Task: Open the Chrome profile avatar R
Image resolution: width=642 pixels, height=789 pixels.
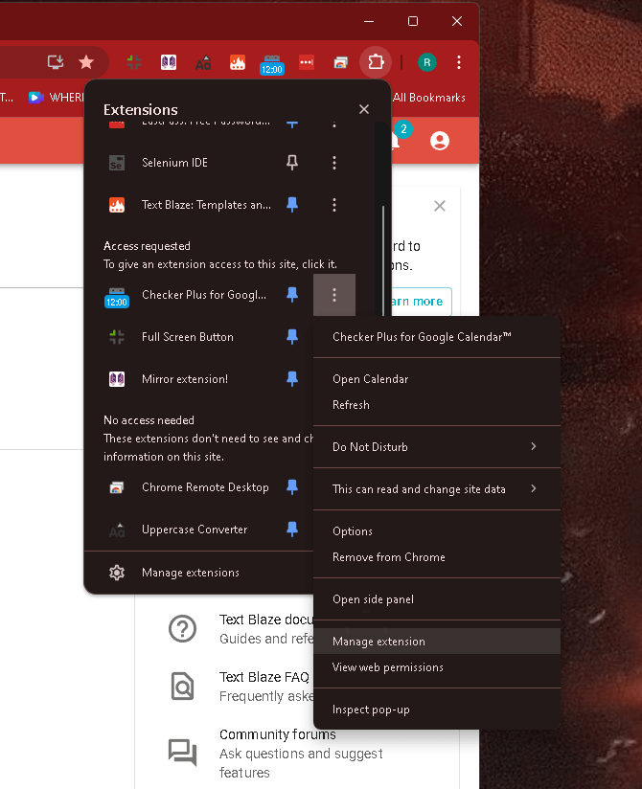Action: point(427,62)
